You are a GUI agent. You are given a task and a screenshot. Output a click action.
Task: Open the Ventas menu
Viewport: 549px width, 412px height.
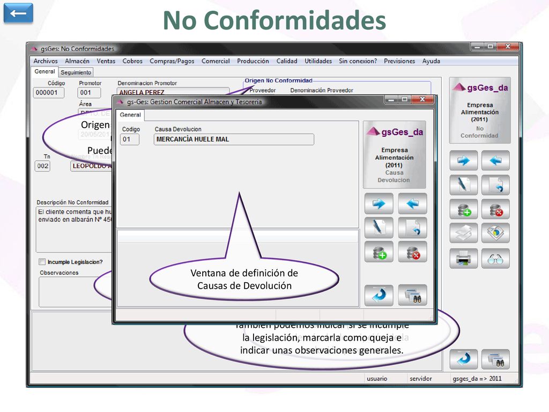pyautogui.click(x=106, y=61)
